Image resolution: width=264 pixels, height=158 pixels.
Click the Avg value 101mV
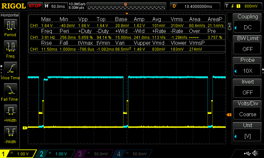(159, 26)
